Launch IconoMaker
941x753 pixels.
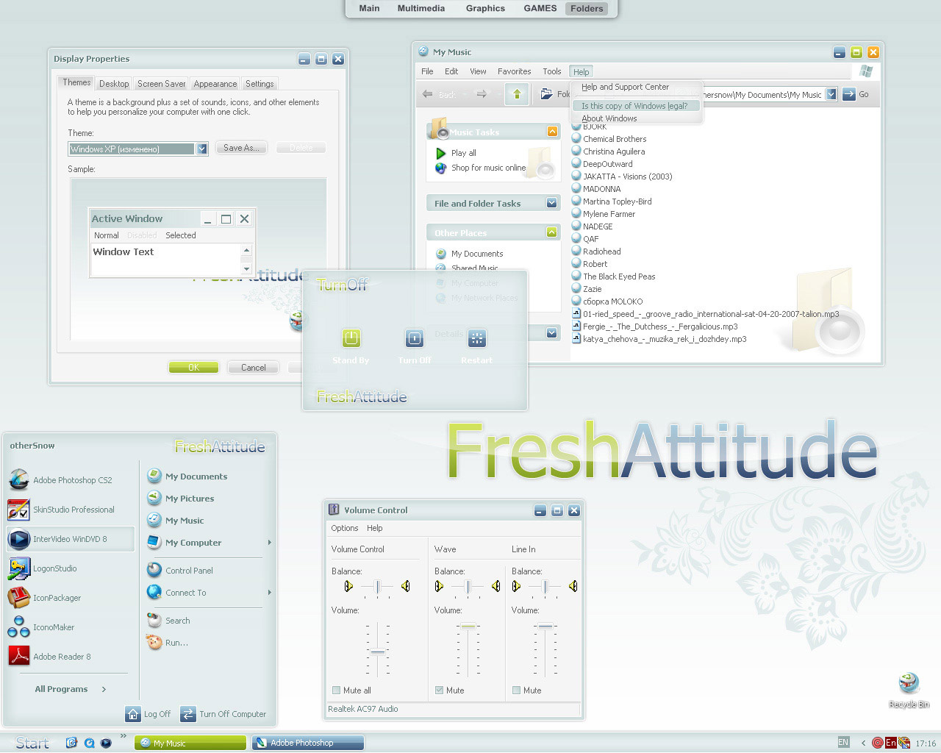(42, 627)
